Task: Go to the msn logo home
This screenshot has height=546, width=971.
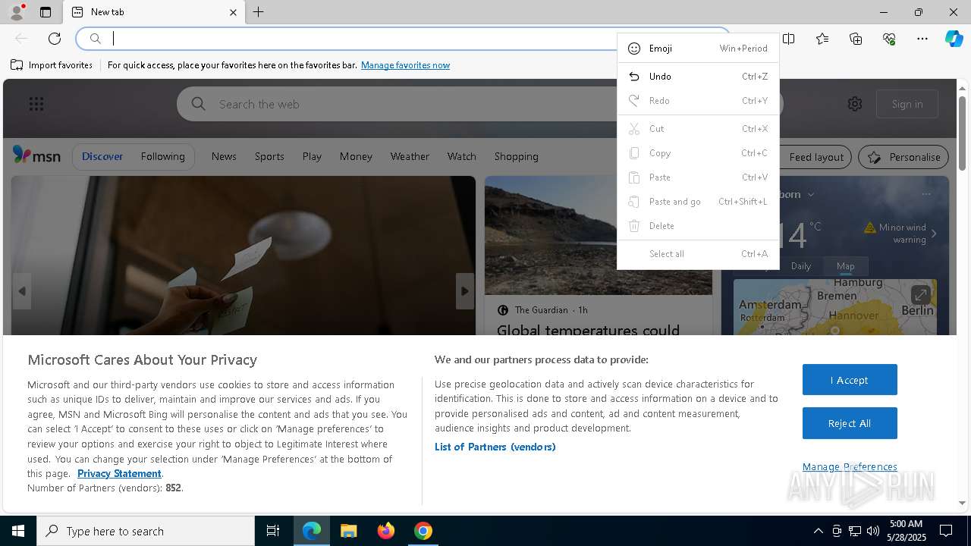Action: (36, 155)
